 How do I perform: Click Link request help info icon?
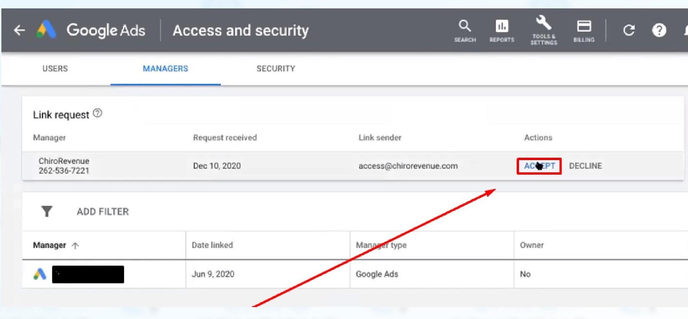pos(98,113)
